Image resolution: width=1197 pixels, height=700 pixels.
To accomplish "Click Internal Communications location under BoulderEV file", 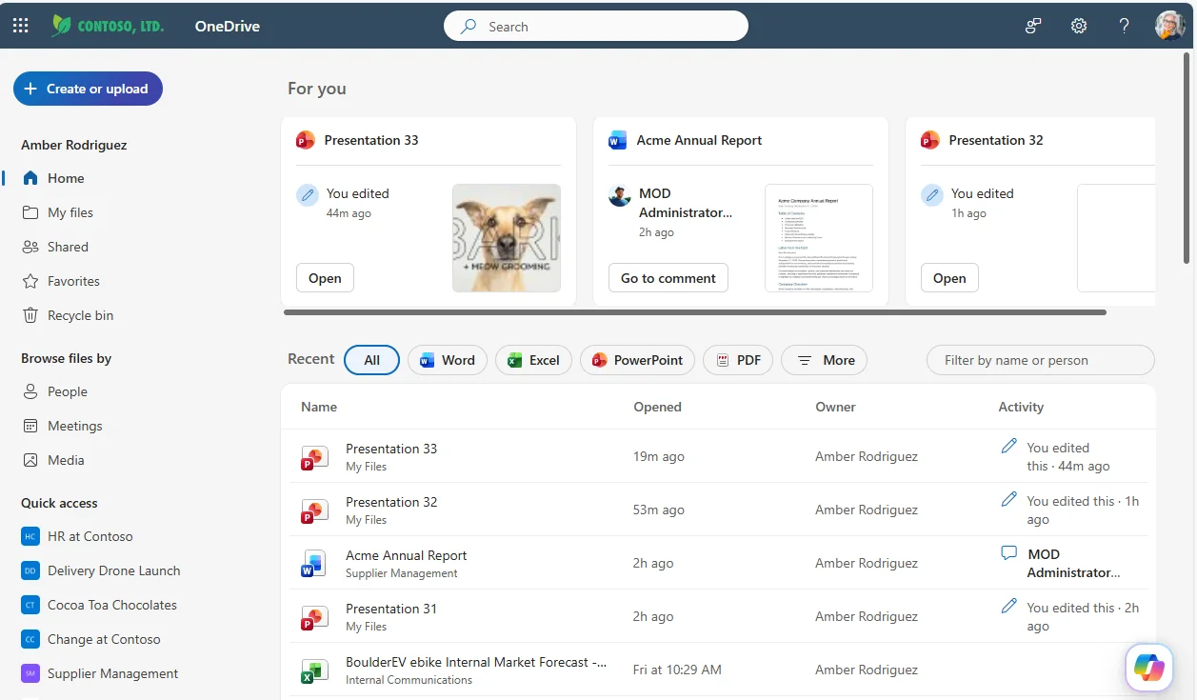I will (x=409, y=680).
